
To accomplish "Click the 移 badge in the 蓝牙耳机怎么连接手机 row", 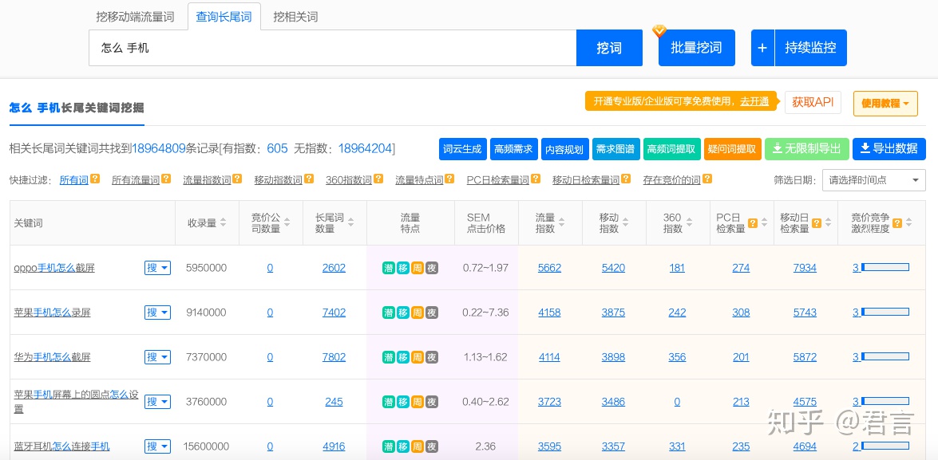I will pos(403,446).
